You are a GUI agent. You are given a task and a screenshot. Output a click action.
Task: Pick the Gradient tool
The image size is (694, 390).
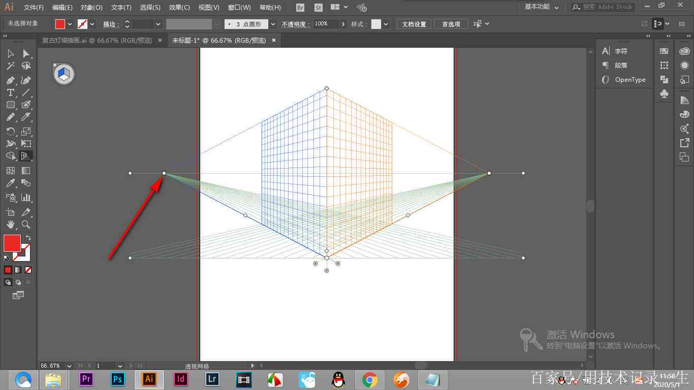(x=26, y=171)
